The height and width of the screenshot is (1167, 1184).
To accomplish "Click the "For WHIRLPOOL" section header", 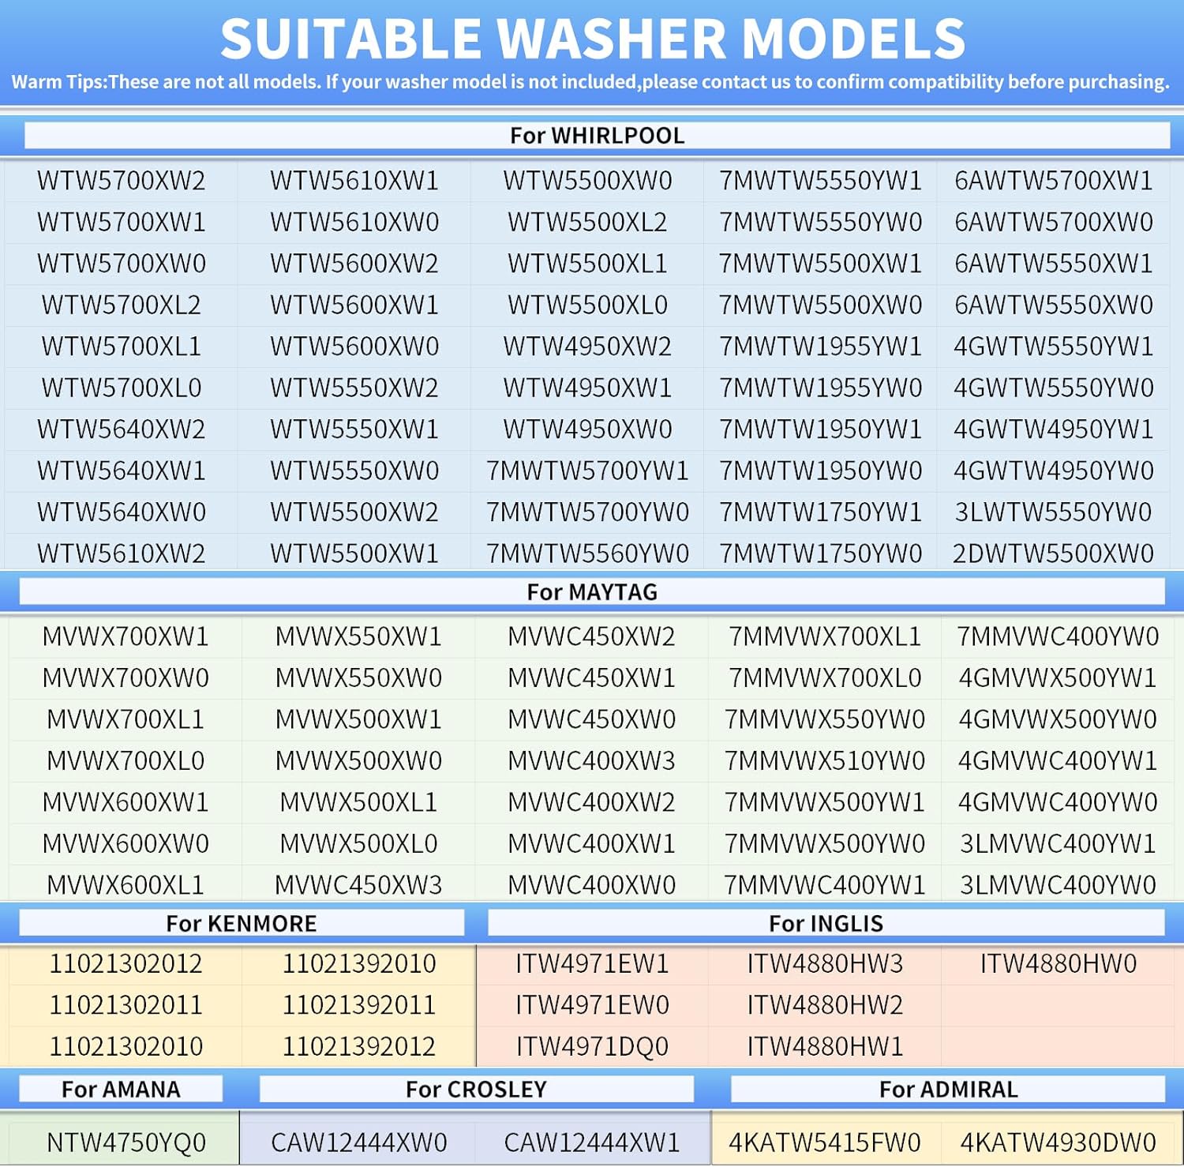I will pyautogui.click(x=597, y=136).
